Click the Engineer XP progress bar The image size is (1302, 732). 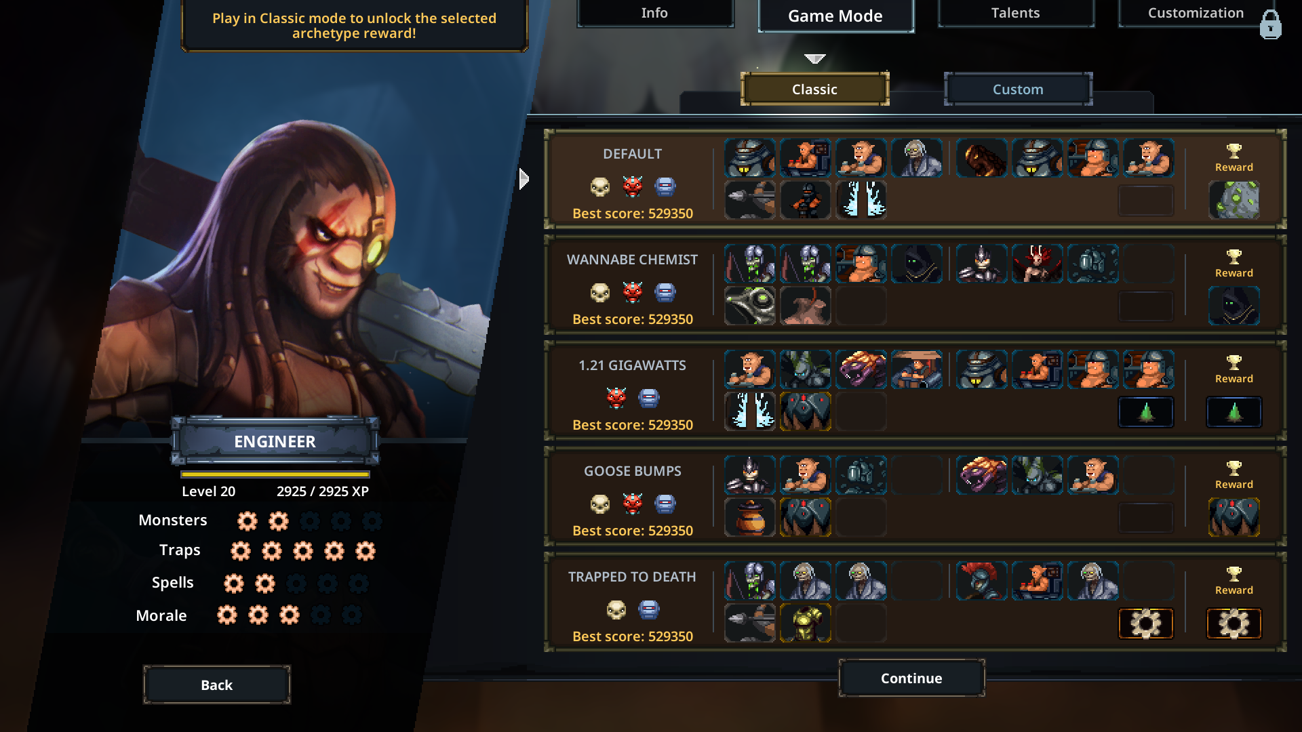point(275,474)
